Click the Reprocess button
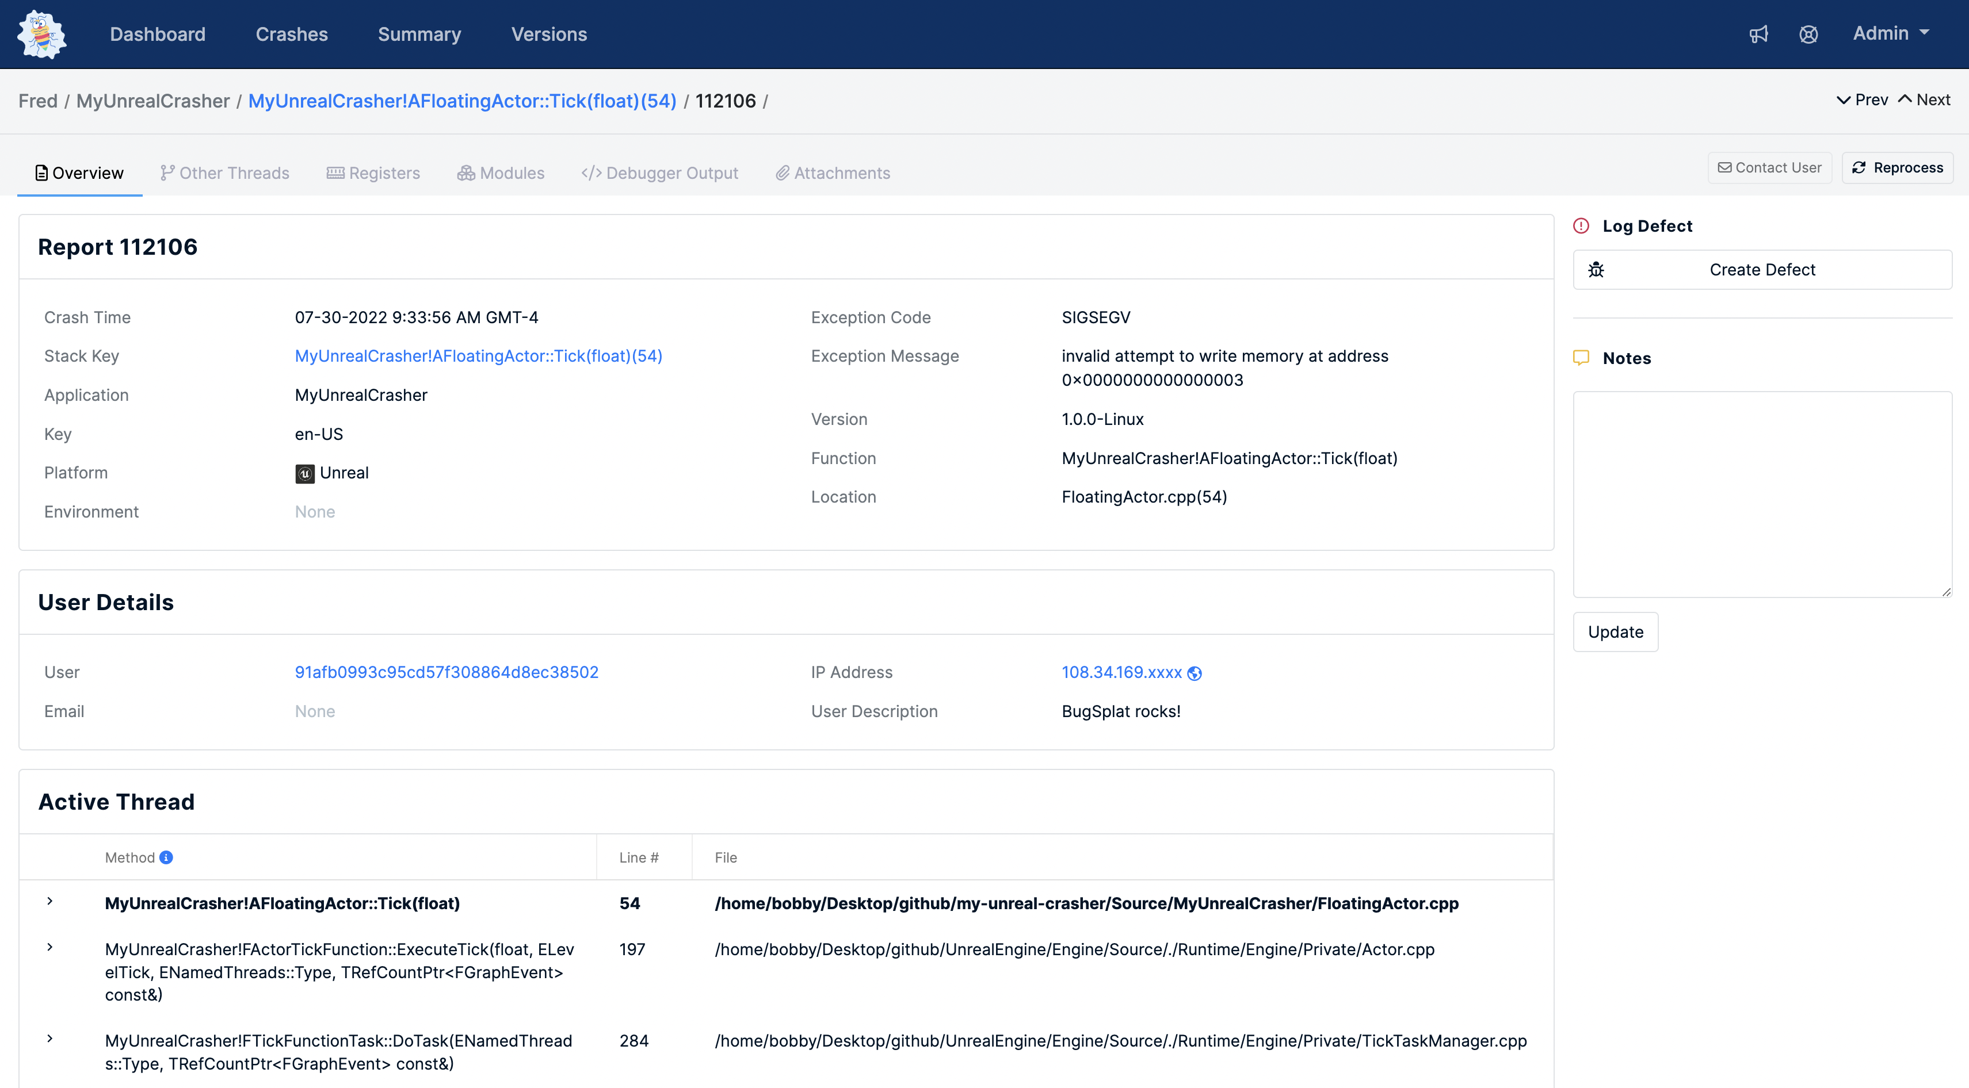 pos(1897,168)
